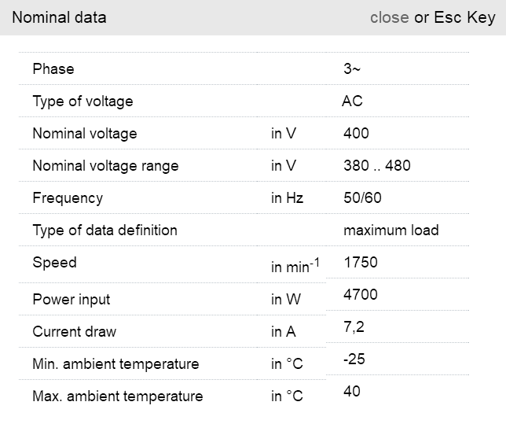Screen dimensions: 506x424
Task: Select the Max. ambient temperature label
Action: [x=117, y=396]
